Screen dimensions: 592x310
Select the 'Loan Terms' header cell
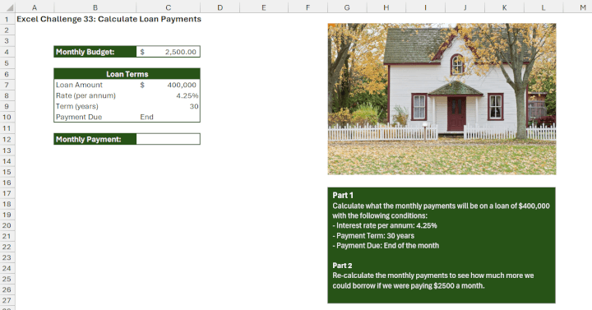(127, 74)
